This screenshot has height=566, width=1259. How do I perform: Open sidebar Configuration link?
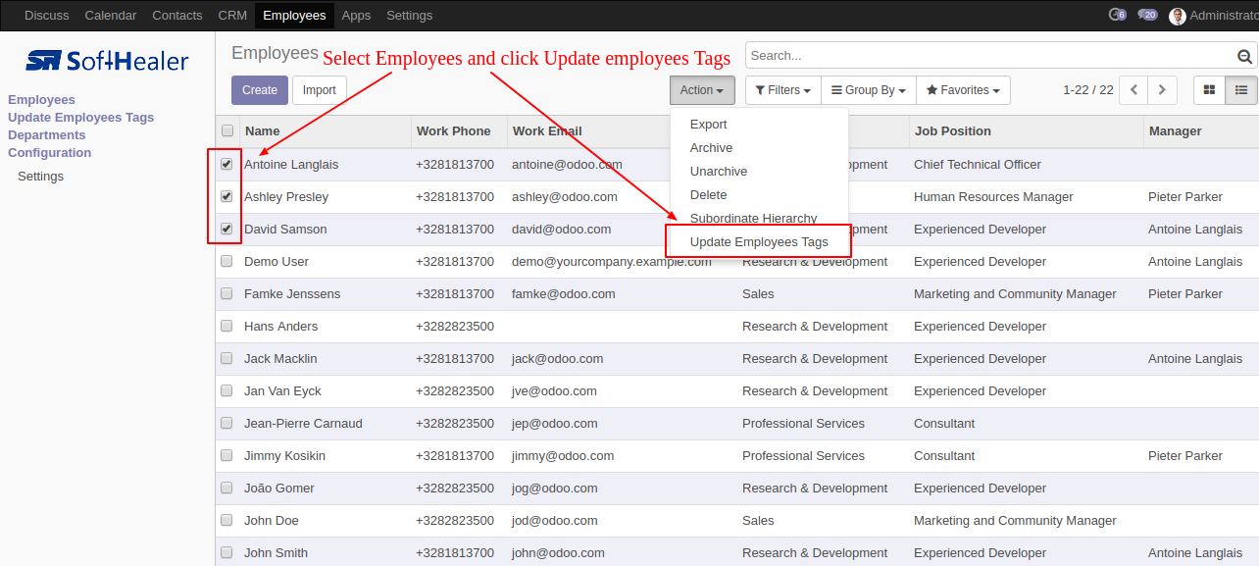tap(49, 153)
